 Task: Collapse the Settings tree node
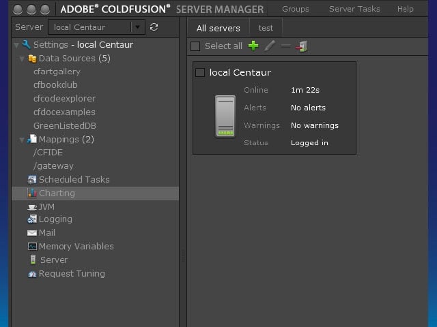click(x=16, y=45)
